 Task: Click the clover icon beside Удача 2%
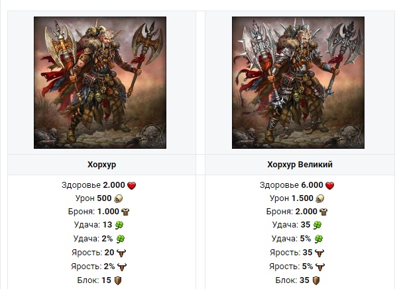point(120,239)
